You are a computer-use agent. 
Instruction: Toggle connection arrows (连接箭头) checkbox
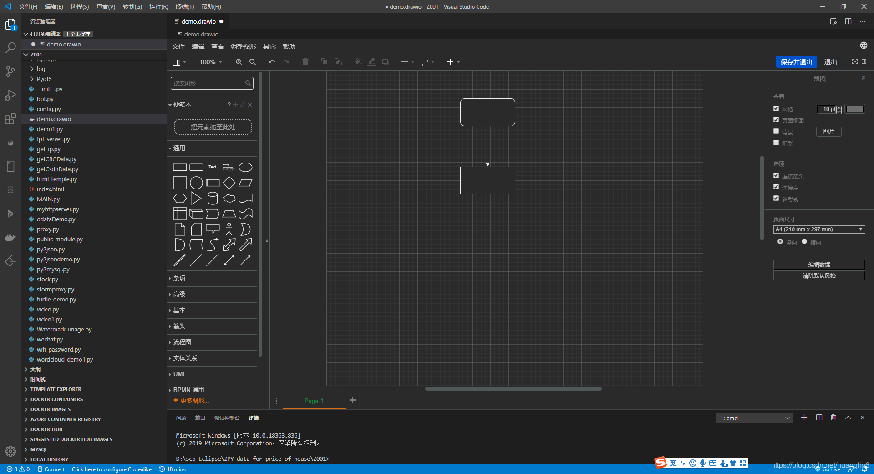click(x=776, y=175)
